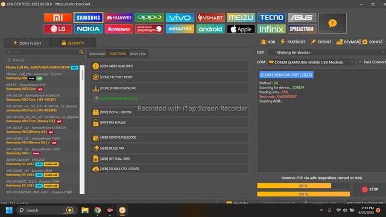Open File Explorer from the taskbar
The height and width of the screenshot is (217, 386).
pyautogui.click(x=85, y=210)
